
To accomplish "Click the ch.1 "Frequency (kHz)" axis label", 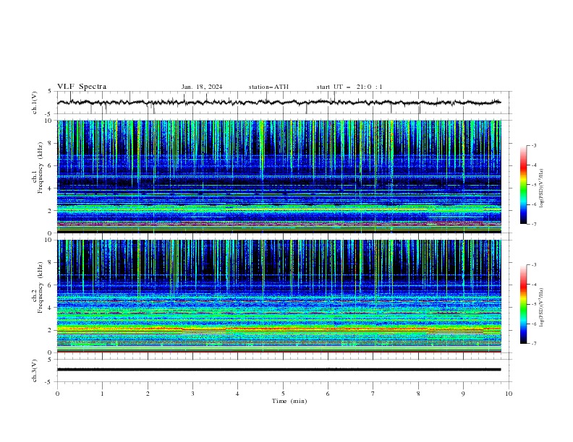I will pyautogui.click(x=41, y=168).
